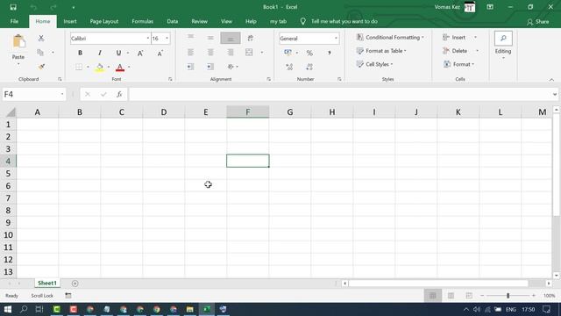Apply Percent Style format
The height and width of the screenshot is (316, 561).
[309, 53]
